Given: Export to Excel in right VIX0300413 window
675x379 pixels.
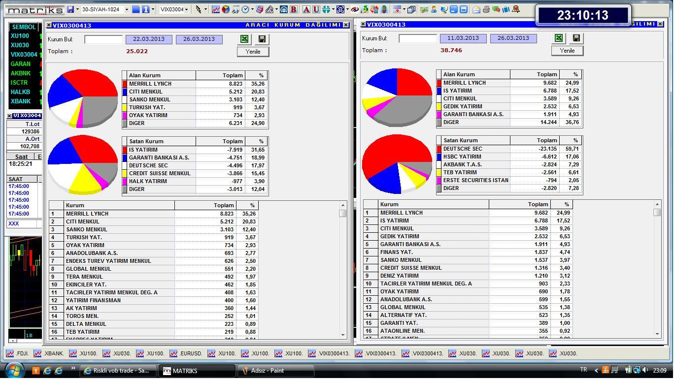Looking at the screenshot, I should (559, 38).
